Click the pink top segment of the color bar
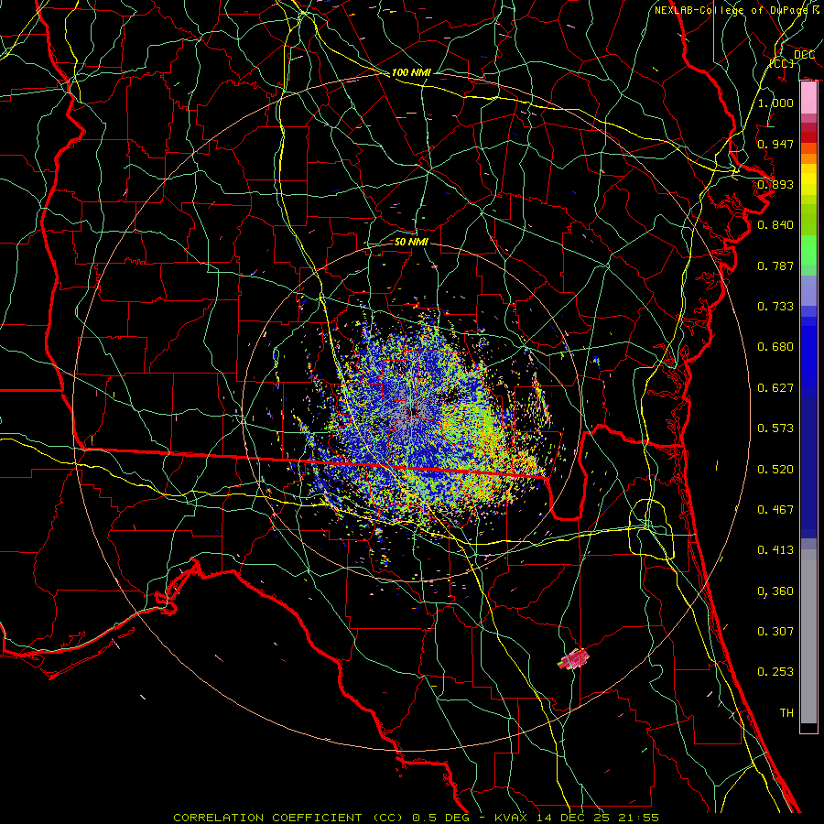Screen dimensions: 824x824 pyautogui.click(x=808, y=98)
